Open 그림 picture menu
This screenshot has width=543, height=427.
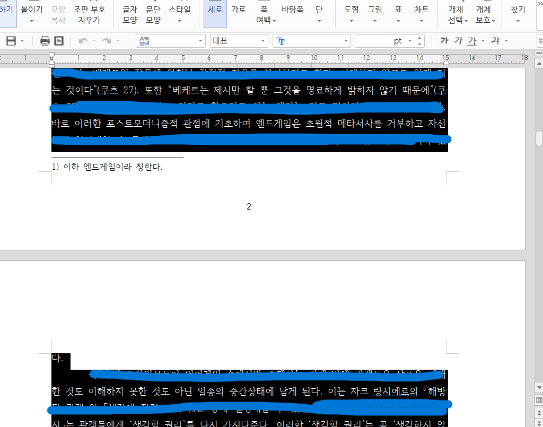click(375, 14)
